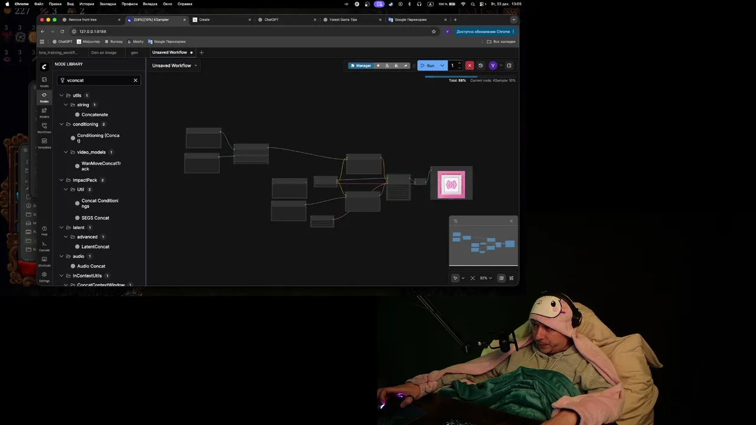Open minimap settings sliders icon

[x=455, y=221]
